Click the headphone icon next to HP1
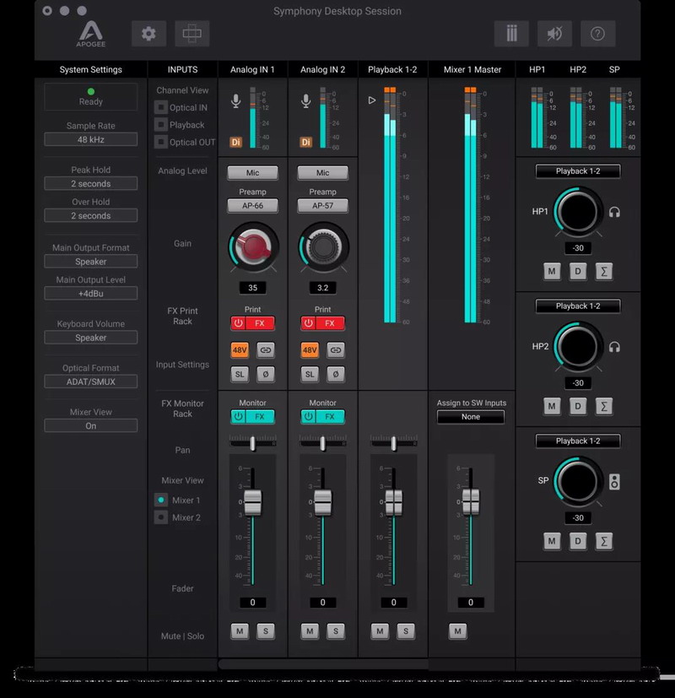Image resolution: width=675 pixels, height=698 pixels. pos(614,212)
